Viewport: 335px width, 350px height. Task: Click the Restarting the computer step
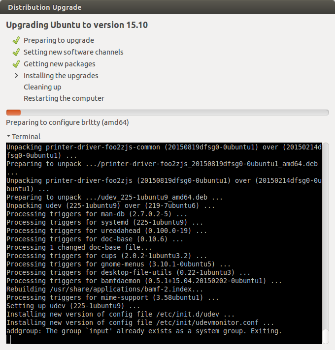click(64, 98)
